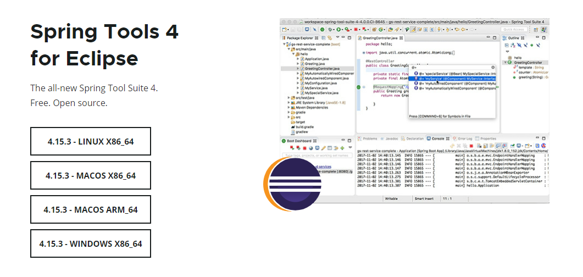Download 4.15.3 Linux x86_64 build
The image size is (583, 277).
(x=91, y=142)
